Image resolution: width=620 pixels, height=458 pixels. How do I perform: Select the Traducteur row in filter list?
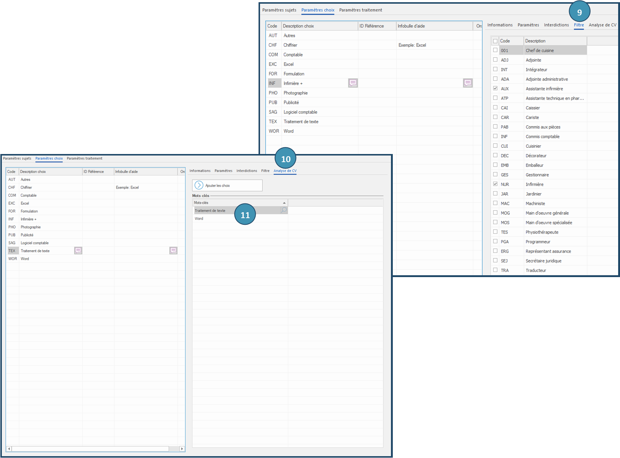click(x=536, y=270)
